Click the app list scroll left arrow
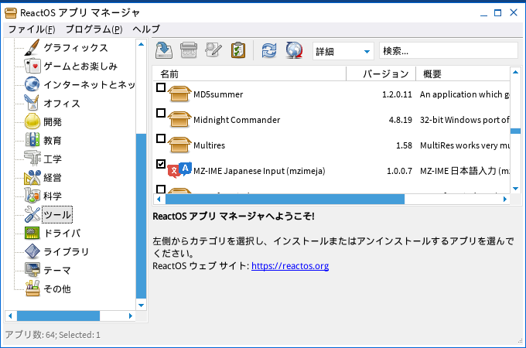Screen dimensions: 526x348 coord(159,200)
